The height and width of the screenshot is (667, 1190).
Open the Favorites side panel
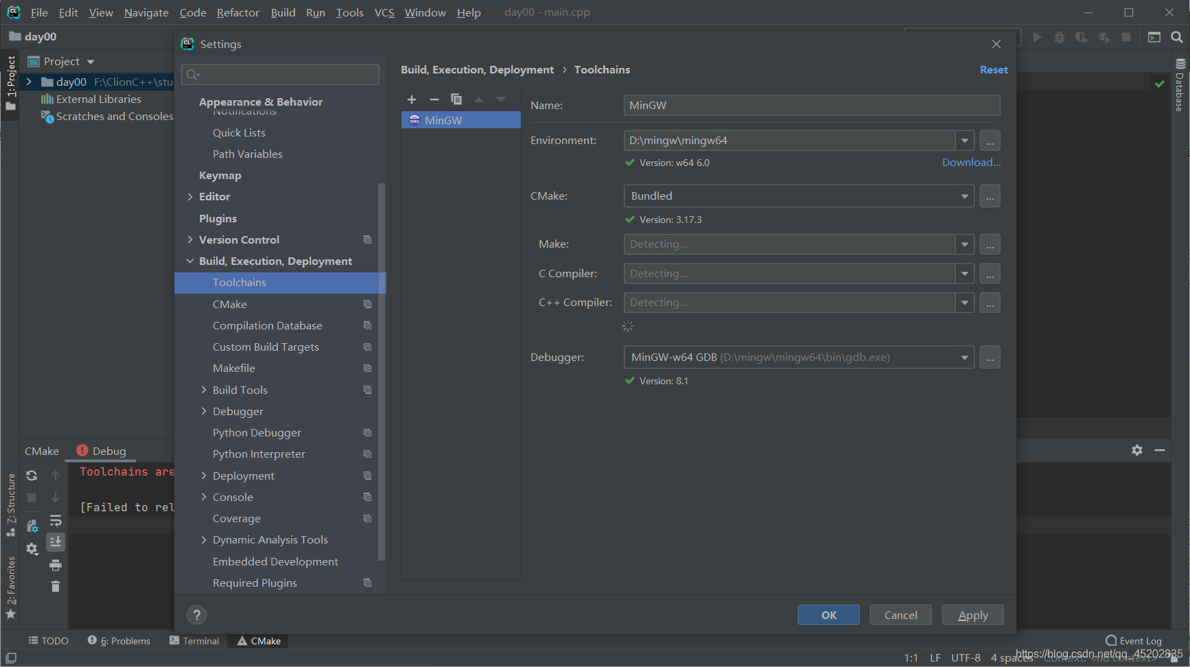pyautogui.click(x=11, y=587)
